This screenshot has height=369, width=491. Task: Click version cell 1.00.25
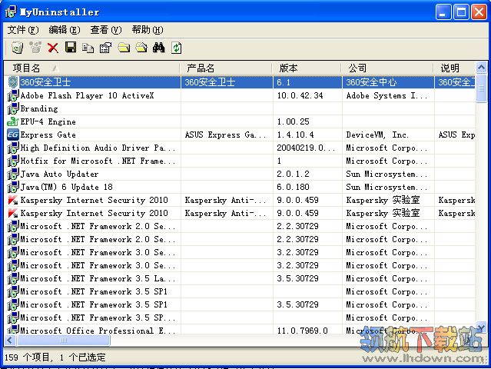(293, 121)
